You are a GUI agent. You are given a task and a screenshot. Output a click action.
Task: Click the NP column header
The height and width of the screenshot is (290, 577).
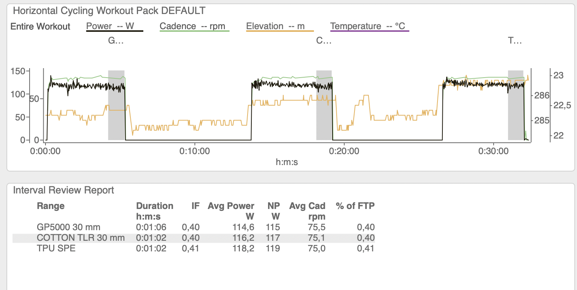(274, 212)
